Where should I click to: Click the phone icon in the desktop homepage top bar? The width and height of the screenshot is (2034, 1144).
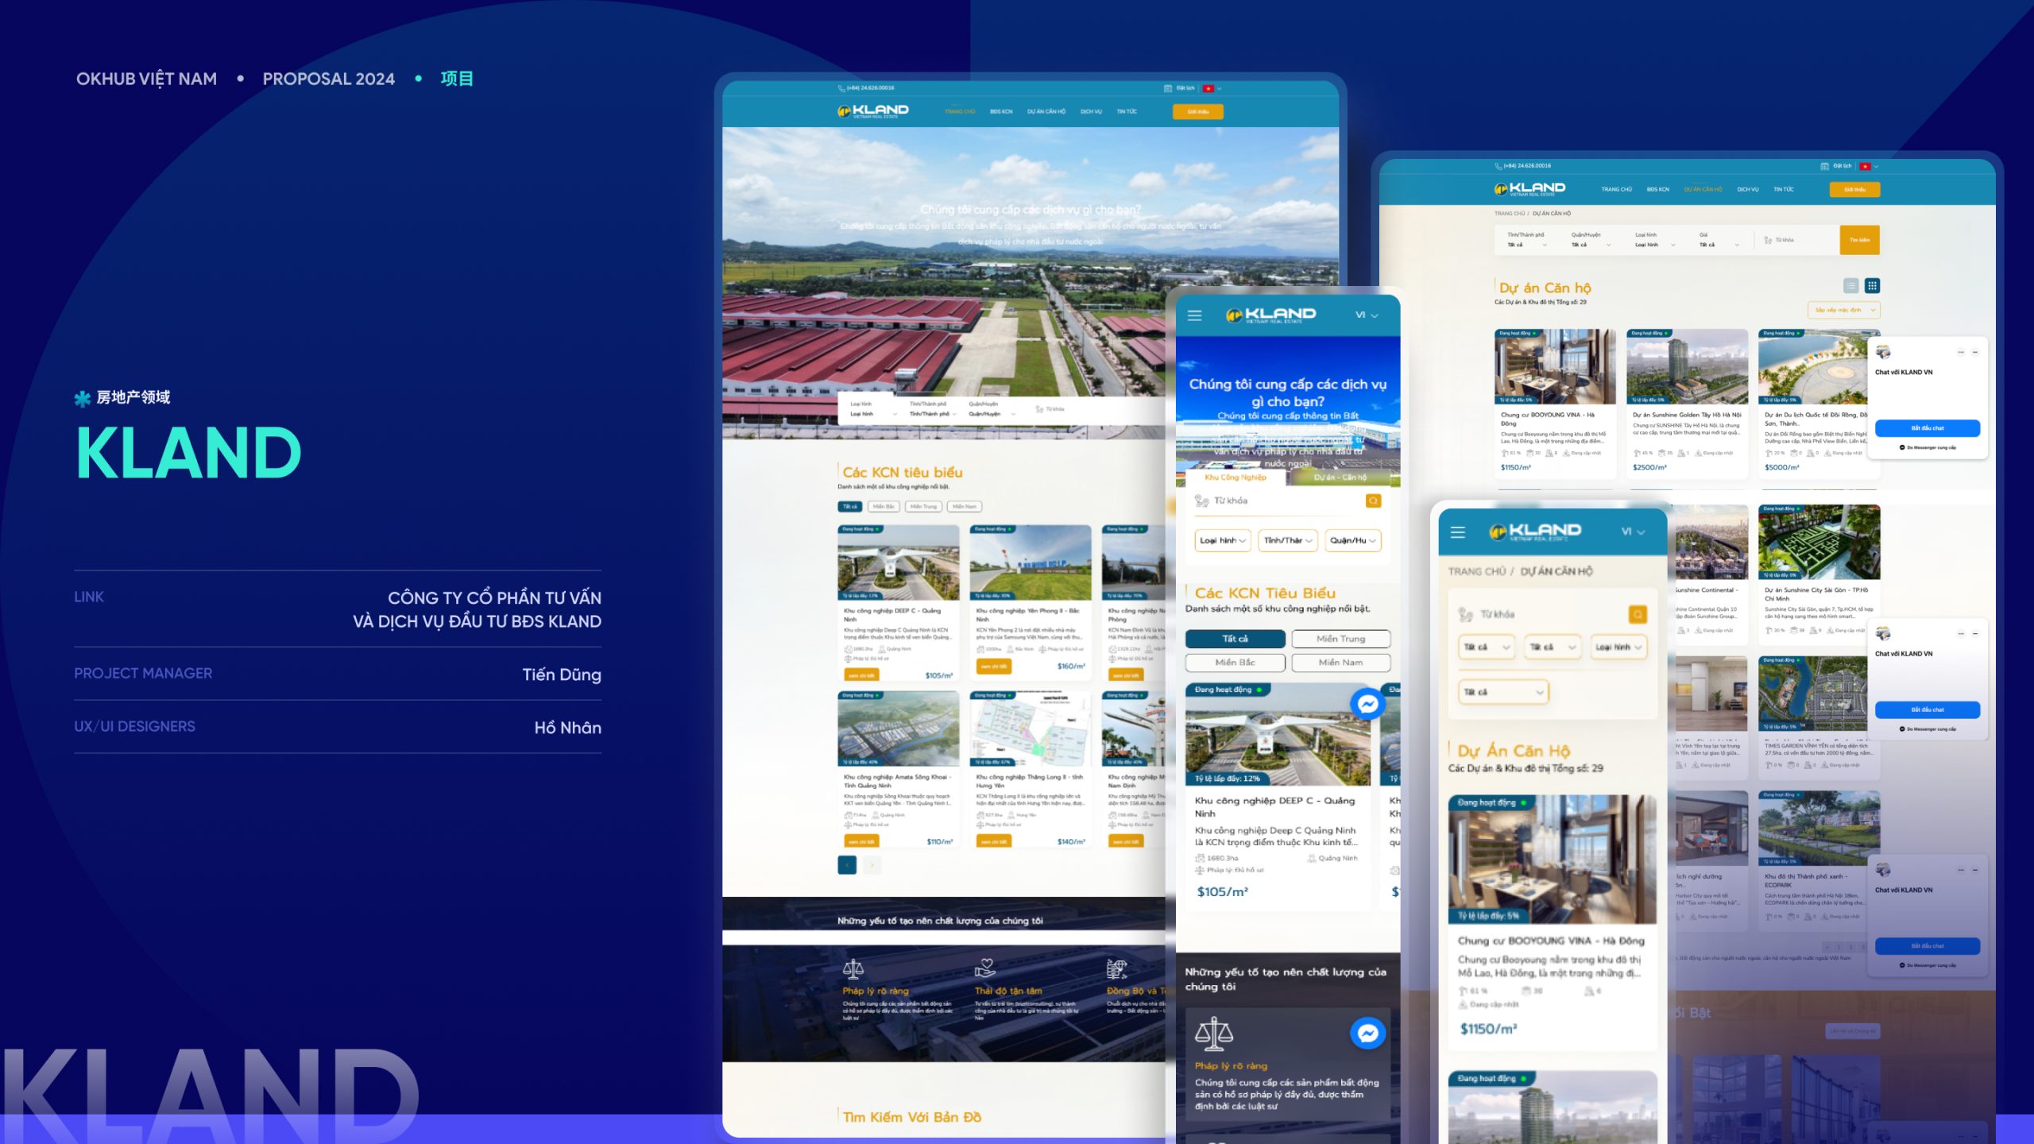pyautogui.click(x=841, y=88)
